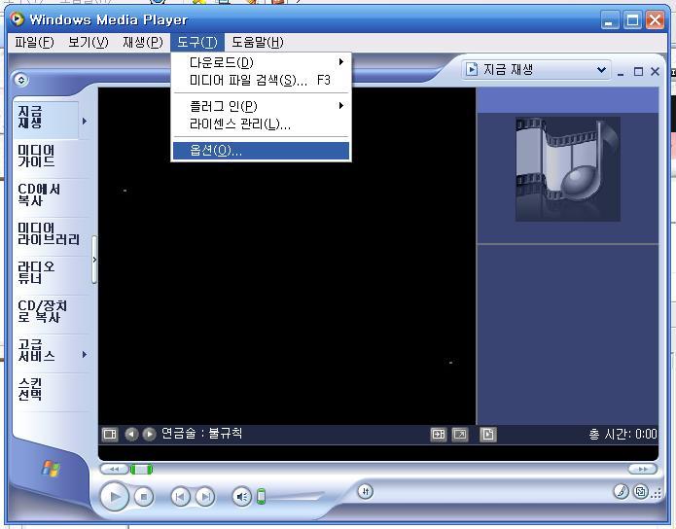Click the fit video to player icon

[439, 434]
